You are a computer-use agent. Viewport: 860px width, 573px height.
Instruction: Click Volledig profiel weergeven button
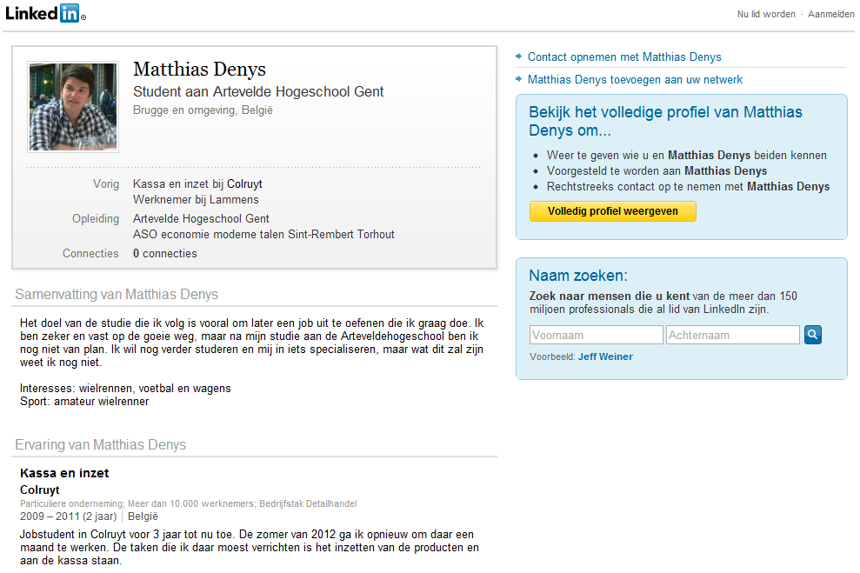pyautogui.click(x=613, y=211)
